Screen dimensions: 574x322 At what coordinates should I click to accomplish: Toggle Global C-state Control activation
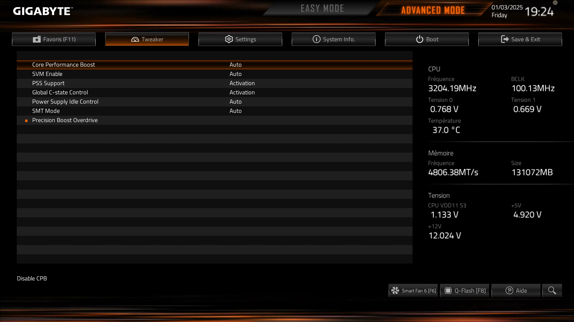click(242, 92)
